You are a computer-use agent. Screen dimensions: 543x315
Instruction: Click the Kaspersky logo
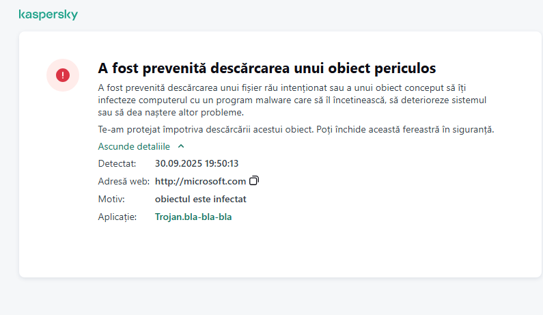tap(48, 14)
